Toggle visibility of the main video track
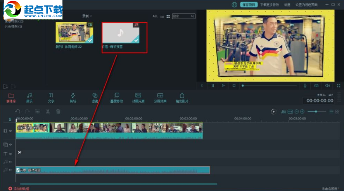The image size is (344, 191). [10, 131]
